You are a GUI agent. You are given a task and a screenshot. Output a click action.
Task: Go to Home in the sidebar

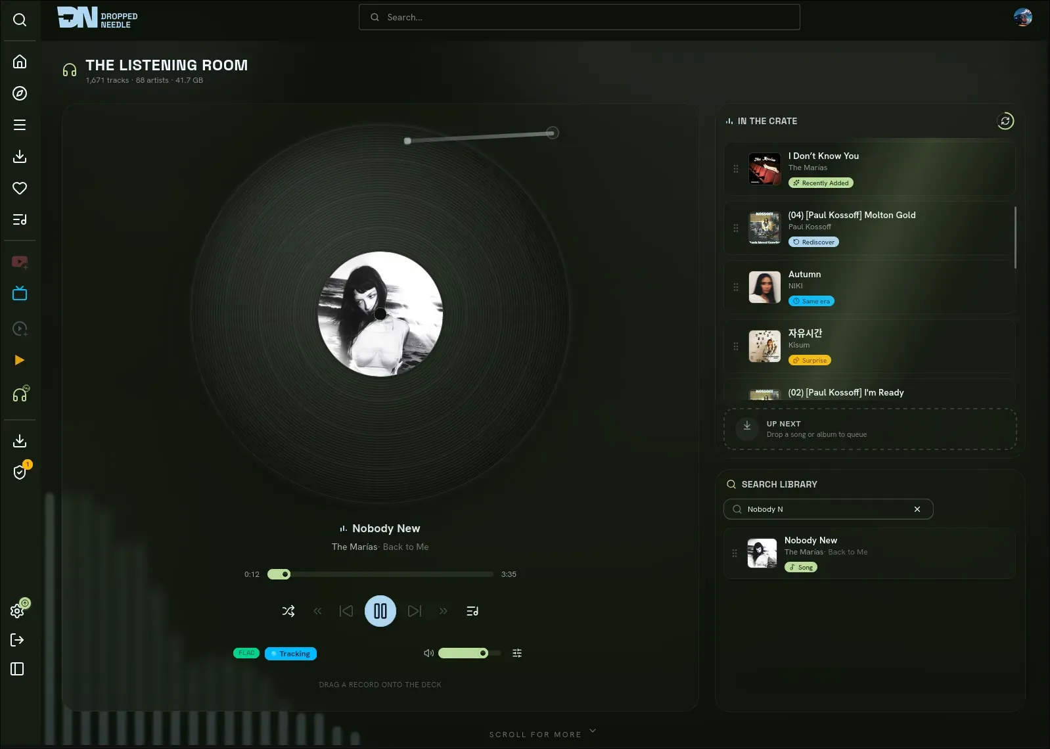pyautogui.click(x=20, y=61)
